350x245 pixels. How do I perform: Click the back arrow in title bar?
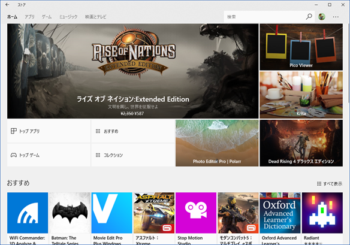(x=7, y=4)
